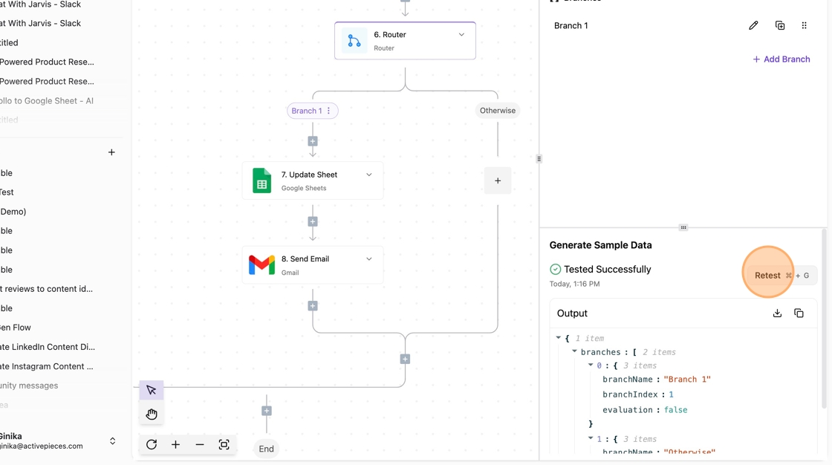Copy the output JSON to clipboard

[x=799, y=313]
